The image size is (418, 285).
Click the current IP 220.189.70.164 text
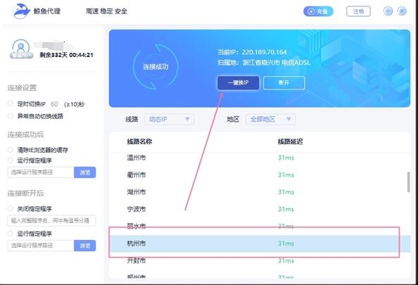(x=264, y=52)
